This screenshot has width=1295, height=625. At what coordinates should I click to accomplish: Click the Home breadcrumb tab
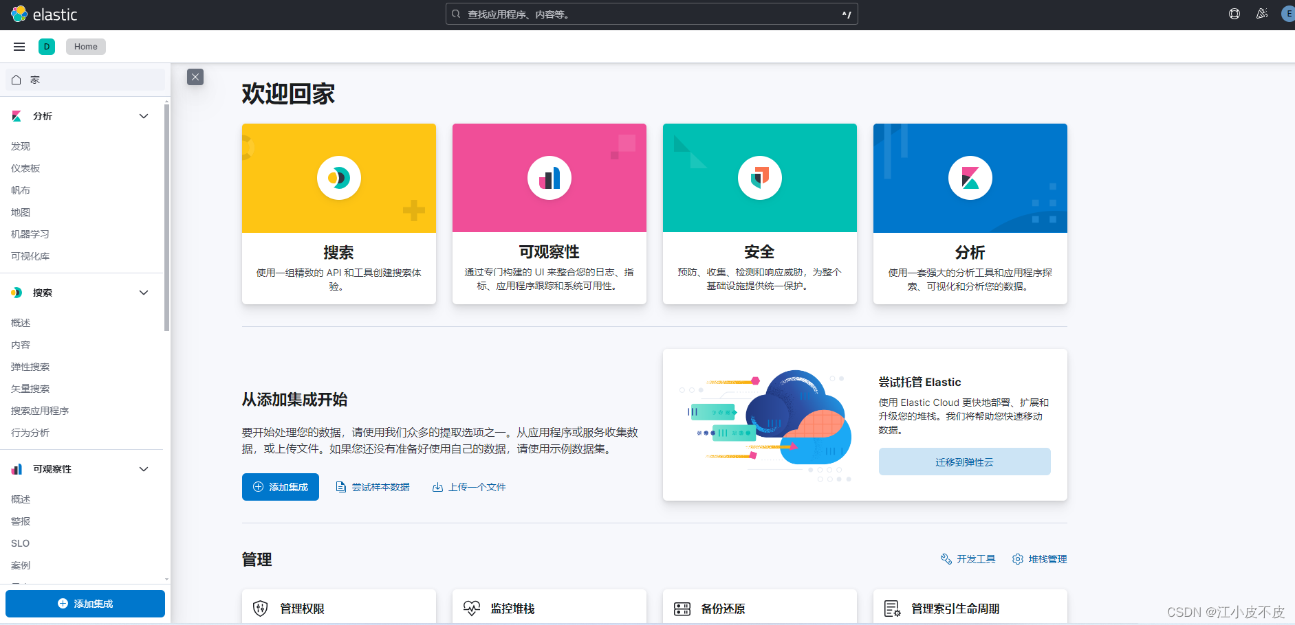tap(85, 46)
